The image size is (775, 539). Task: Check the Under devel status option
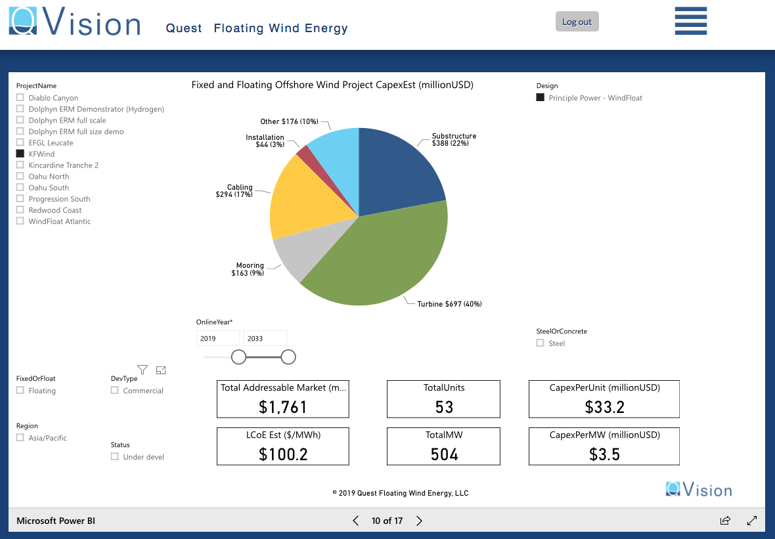click(115, 456)
